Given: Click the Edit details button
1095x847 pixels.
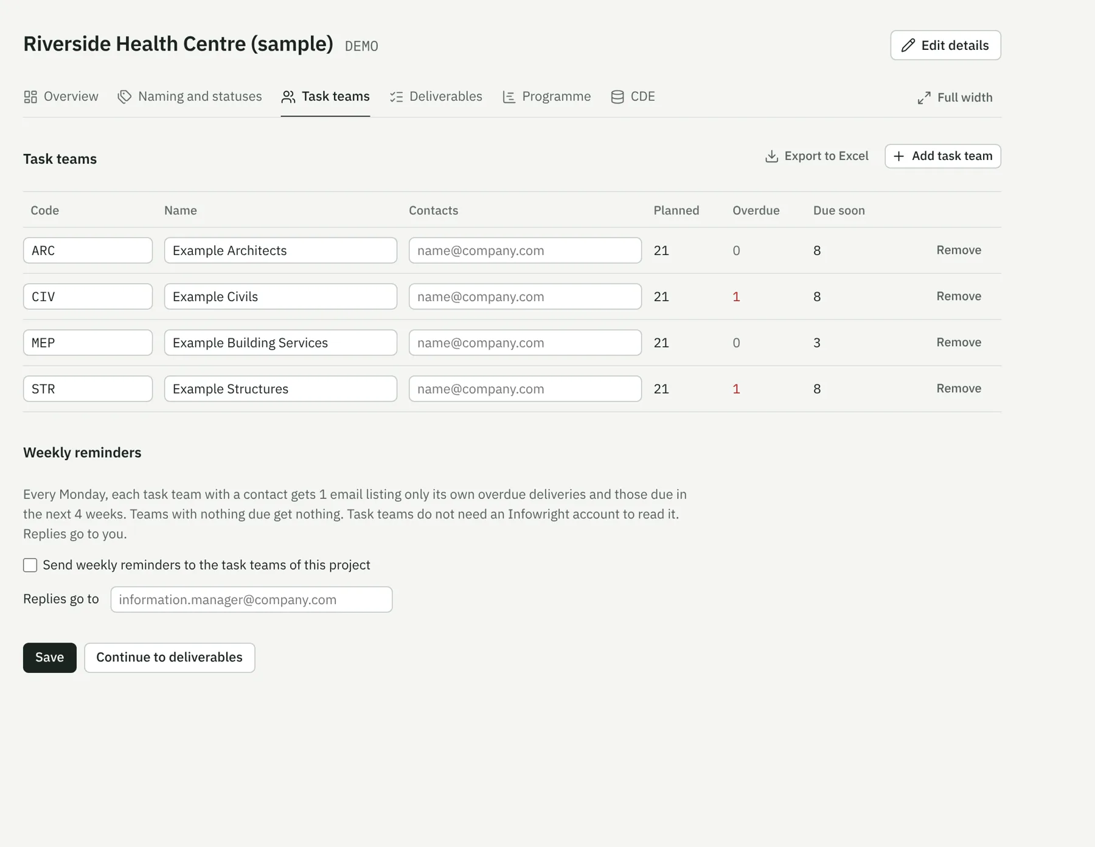Looking at the screenshot, I should (x=946, y=45).
